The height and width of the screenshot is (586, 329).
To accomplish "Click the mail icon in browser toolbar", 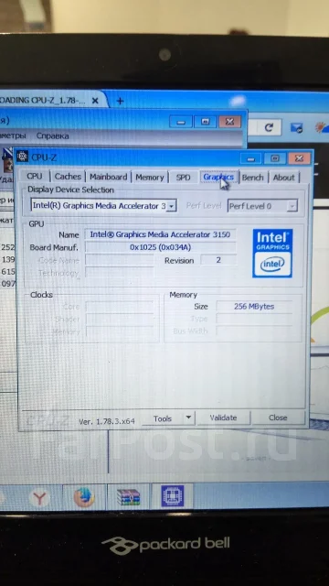I will tap(297, 128).
